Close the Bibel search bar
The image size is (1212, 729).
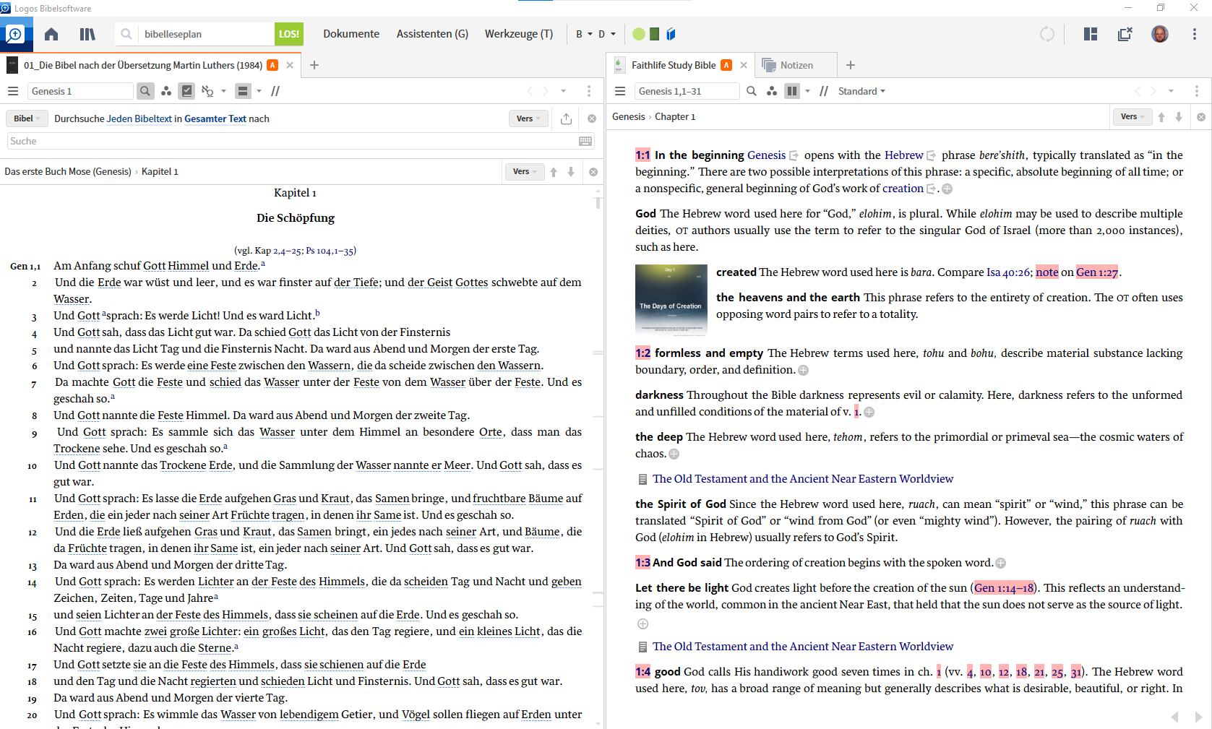click(592, 118)
